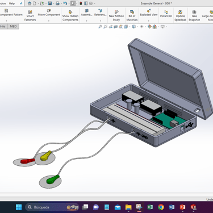Create an Exploded View
The image size is (213, 213).
pos(149,12)
